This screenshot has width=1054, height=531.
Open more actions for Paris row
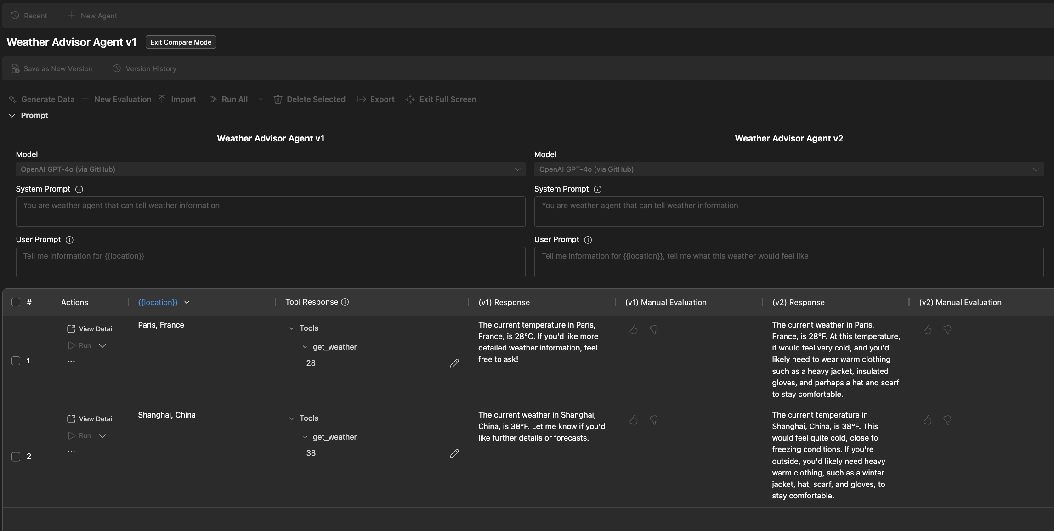point(71,362)
